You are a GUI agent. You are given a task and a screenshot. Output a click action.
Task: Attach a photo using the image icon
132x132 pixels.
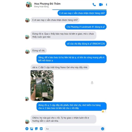tap(32, 129)
